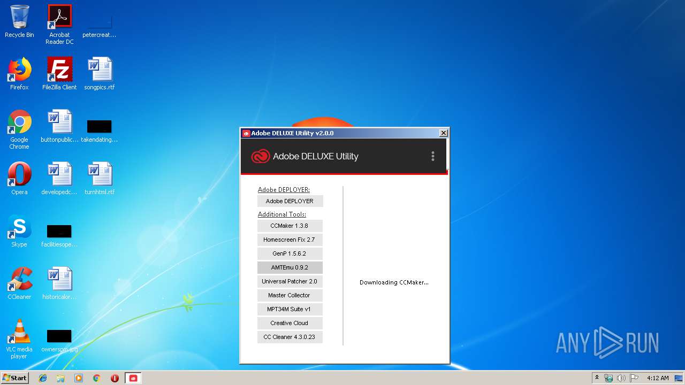Image resolution: width=685 pixels, height=385 pixels.
Task: Click the volume speaker tray icon
Action: tap(621, 378)
